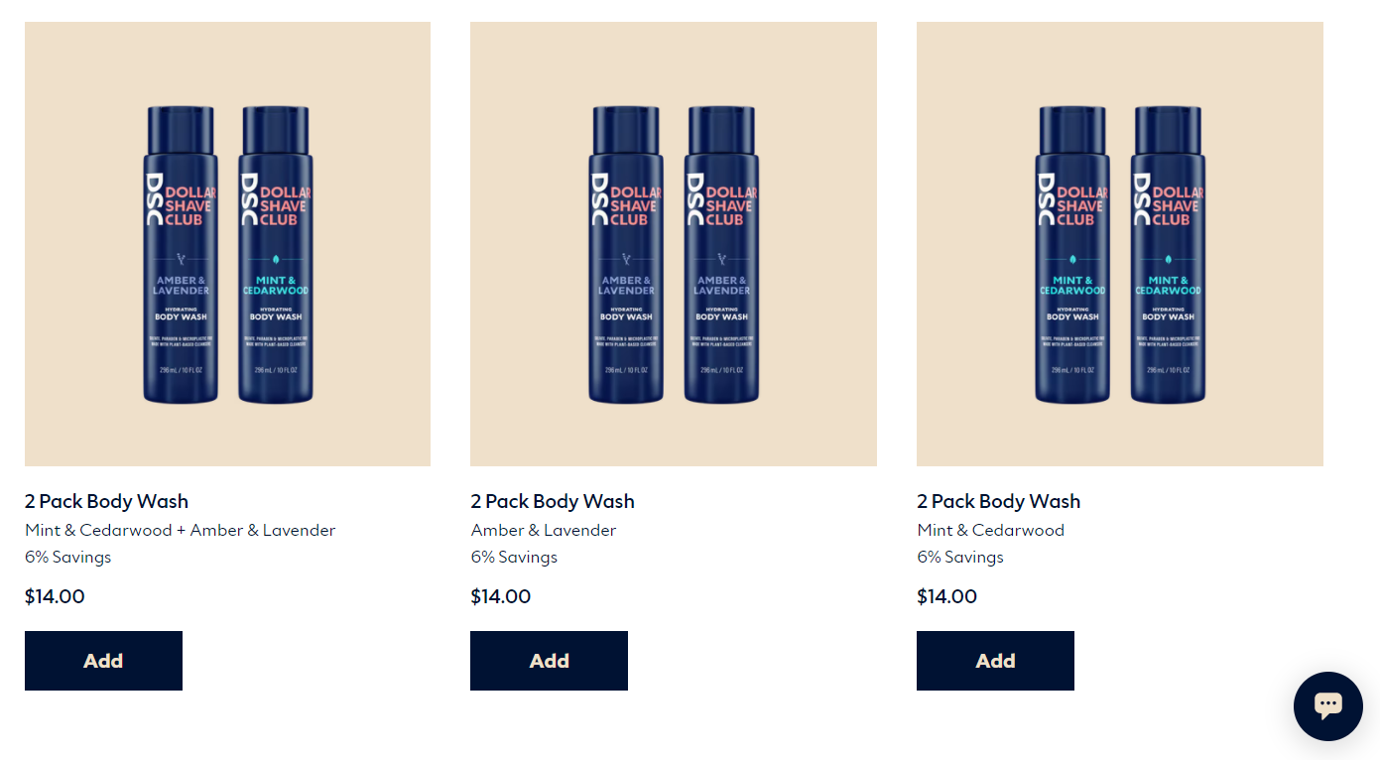Click the Mint & Cedarwood bottle in mixed pack image

click(276, 255)
